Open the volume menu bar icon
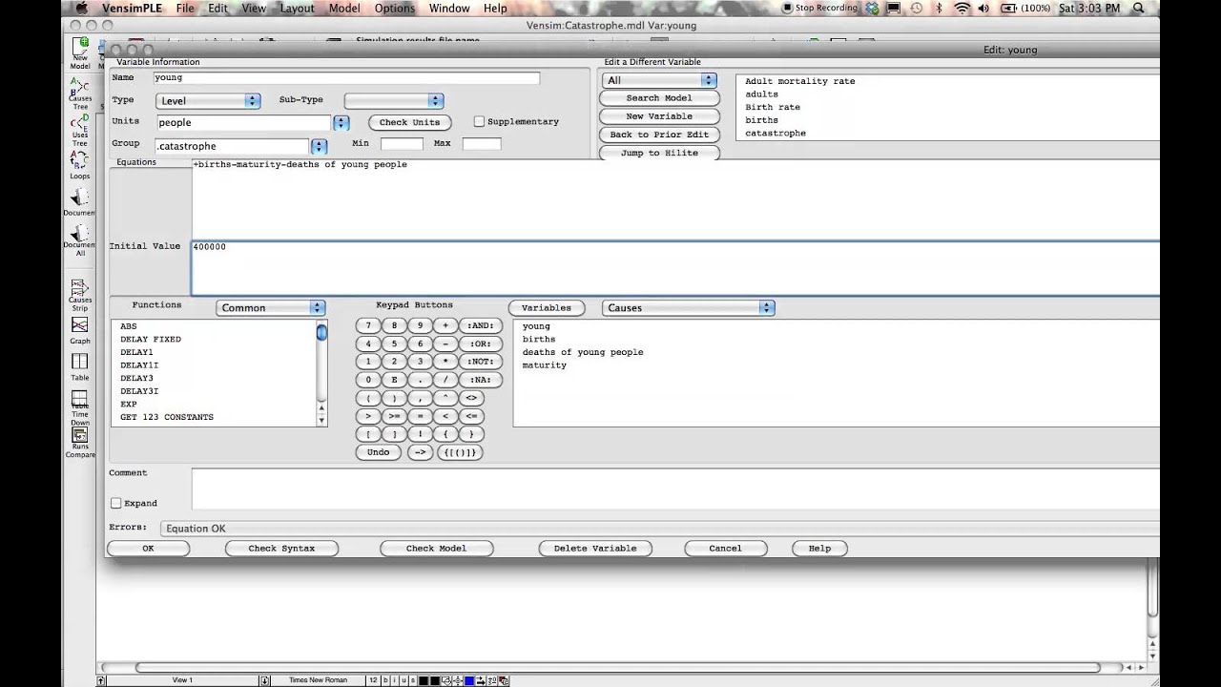This screenshot has height=687, width=1221. pyautogui.click(x=984, y=8)
